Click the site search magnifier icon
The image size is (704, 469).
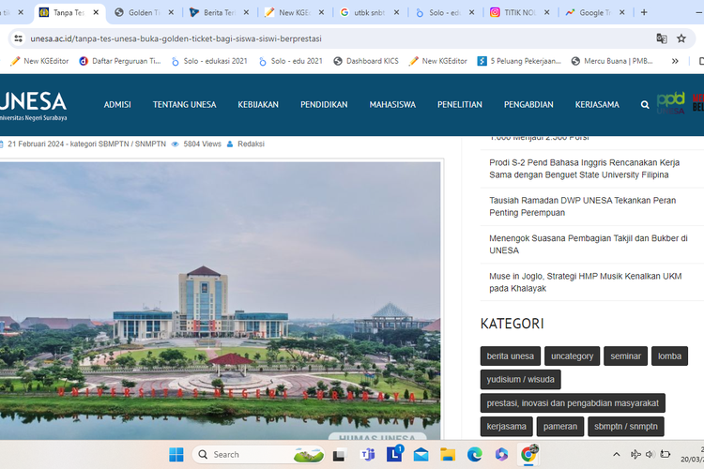click(645, 105)
